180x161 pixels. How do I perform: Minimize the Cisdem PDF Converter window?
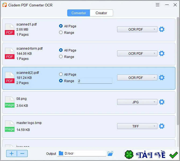point(167,5)
